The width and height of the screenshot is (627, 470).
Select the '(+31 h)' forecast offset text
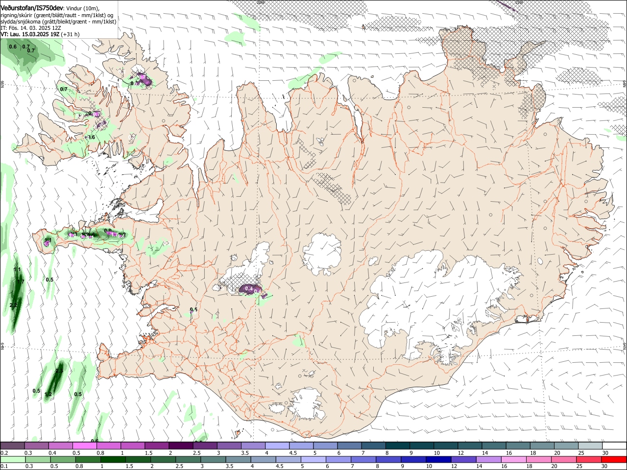click(x=71, y=34)
